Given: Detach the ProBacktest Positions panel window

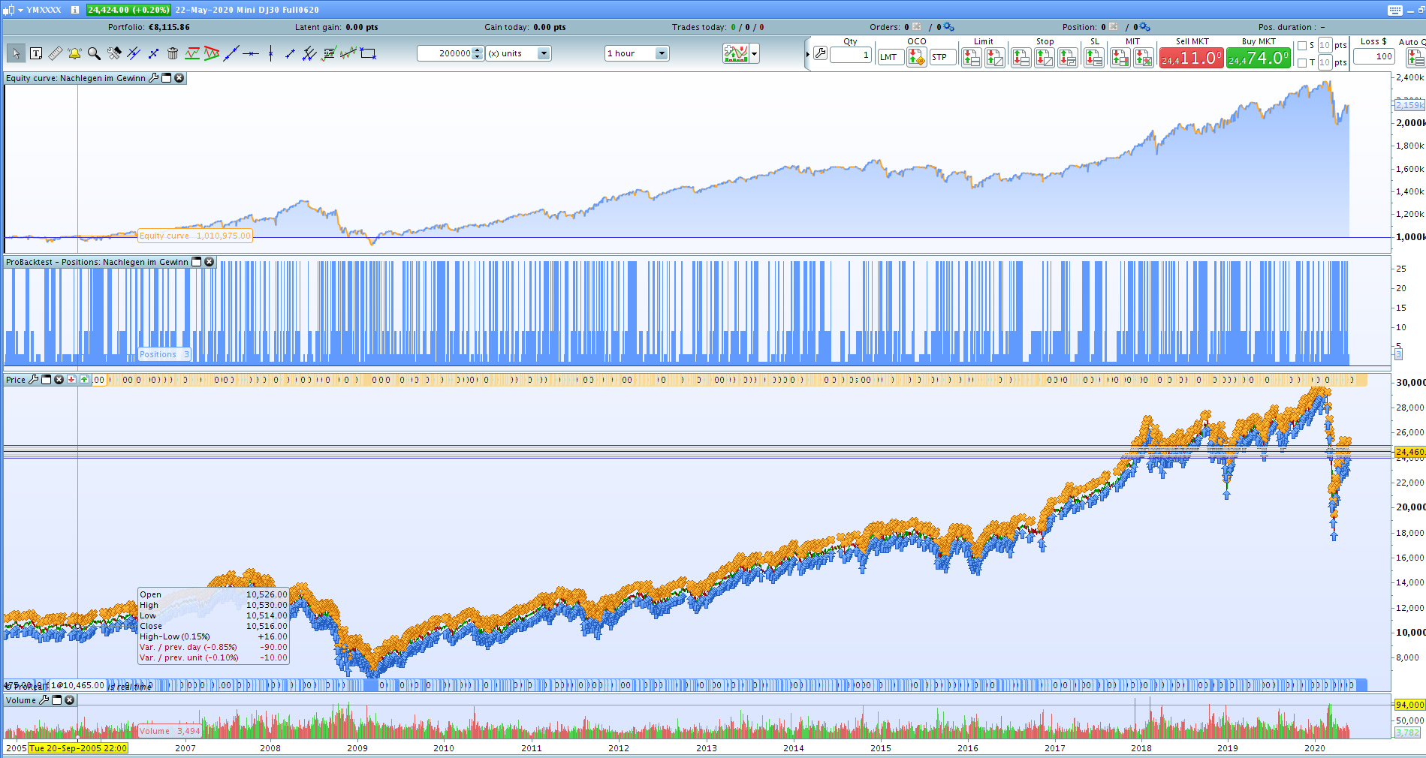Looking at the screenshot, I should [x=197, y=262].
